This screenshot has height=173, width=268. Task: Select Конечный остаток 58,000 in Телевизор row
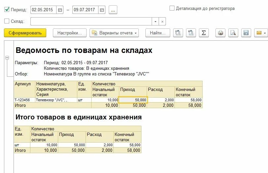pyautogui.click(x=188, y=100)
